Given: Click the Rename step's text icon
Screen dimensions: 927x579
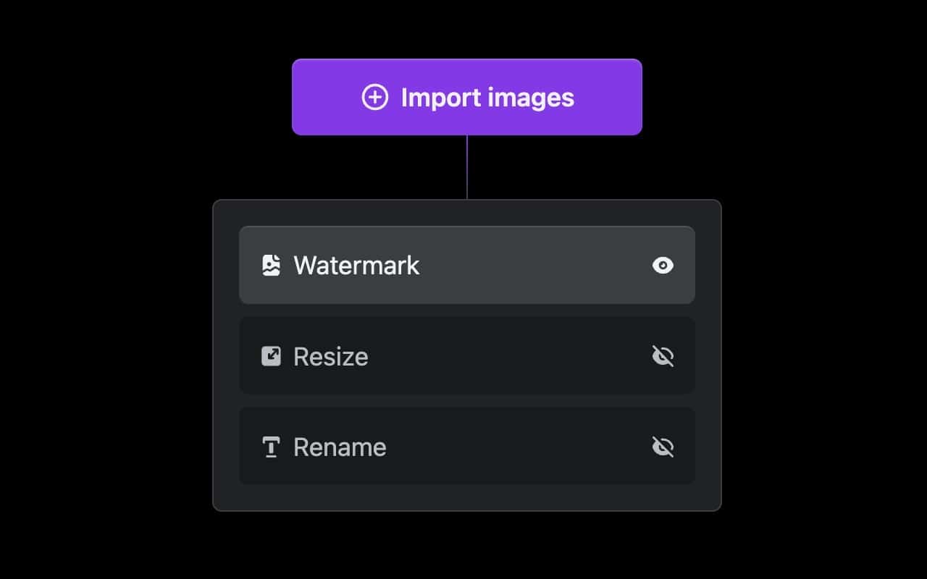Looking at the screenshot, I should pyautogui.click(x=271, y=447).
